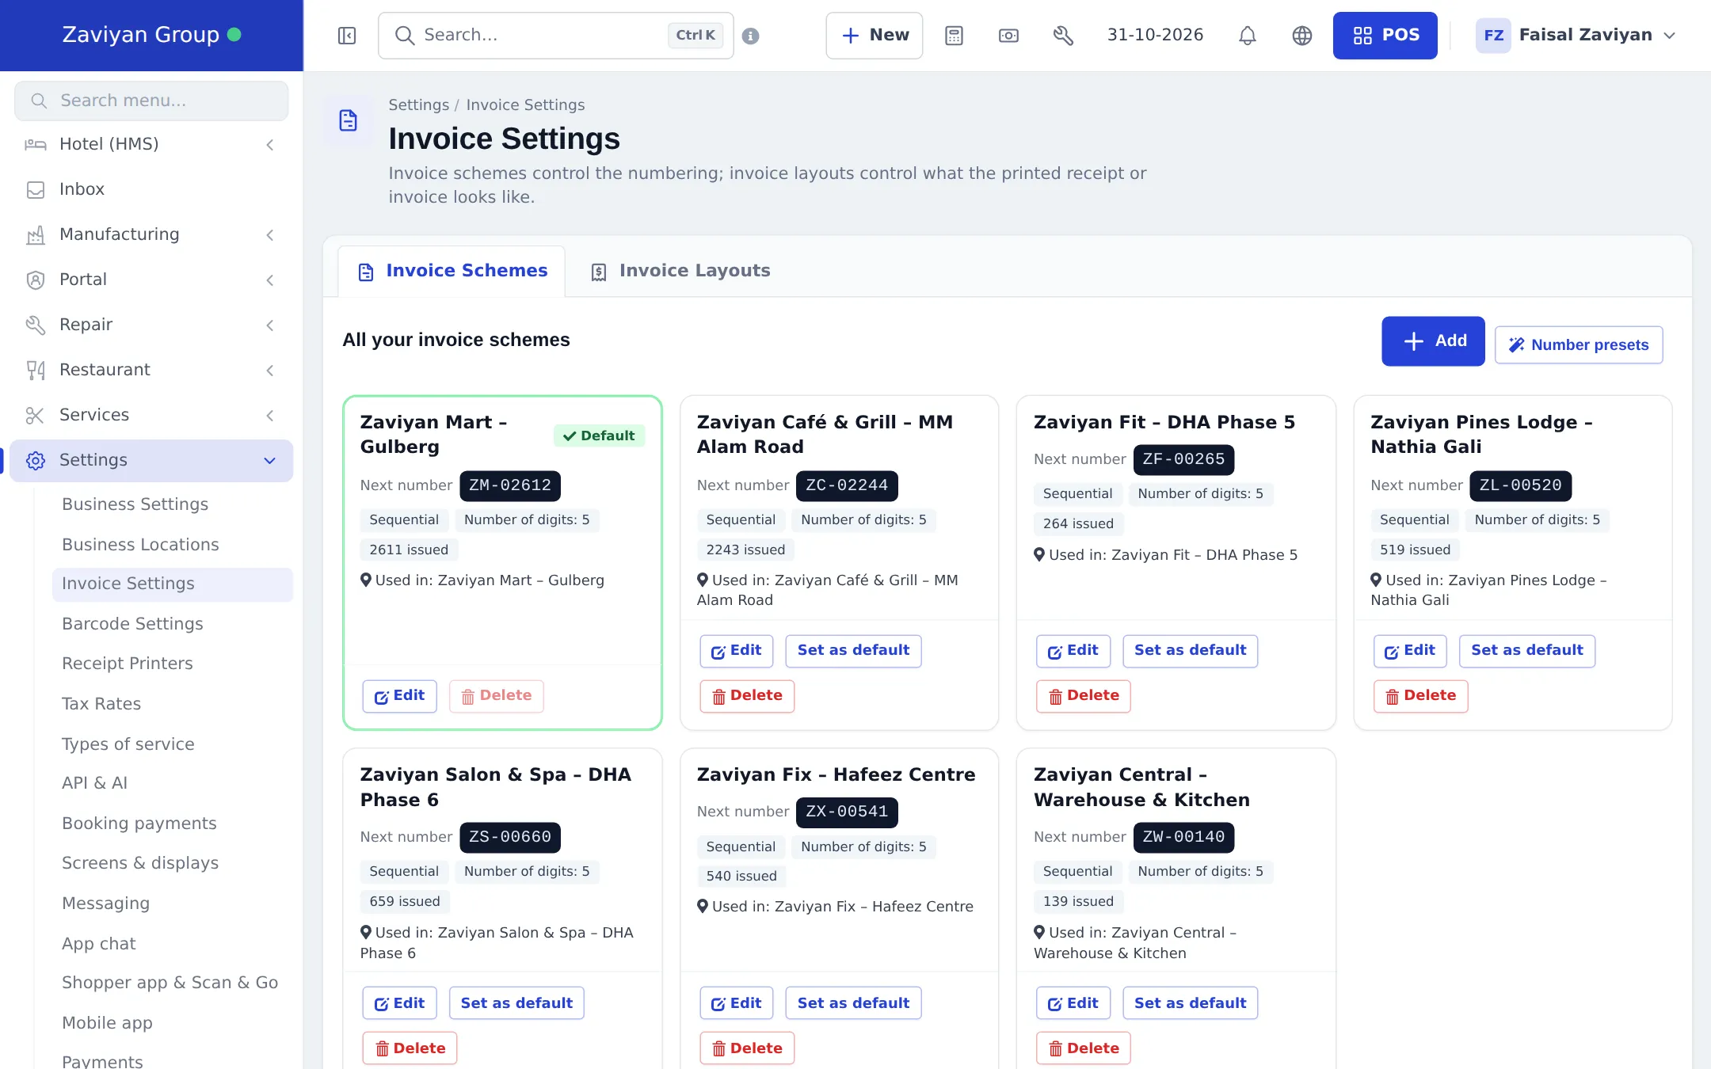Open Barcode Settings in the sidebar
Viewport: 1711px width, 1069px height.
pos(132,624)
